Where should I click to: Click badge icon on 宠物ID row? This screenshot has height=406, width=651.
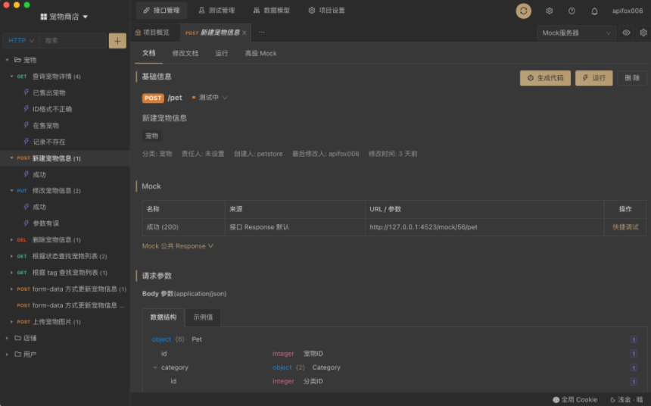coord(634,354)
